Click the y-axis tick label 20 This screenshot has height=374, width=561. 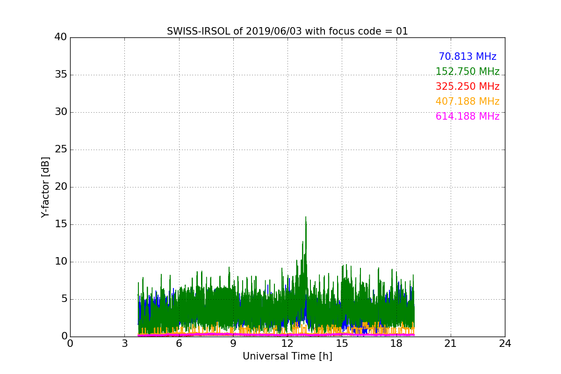(x=61, y=187)
